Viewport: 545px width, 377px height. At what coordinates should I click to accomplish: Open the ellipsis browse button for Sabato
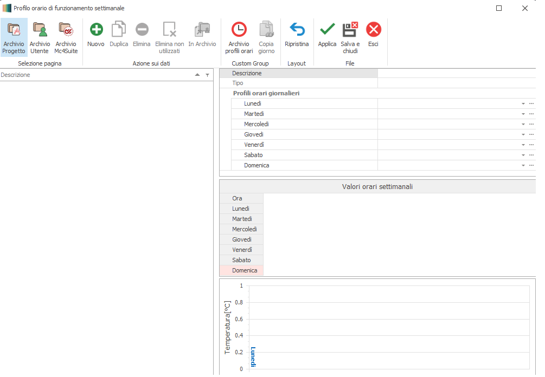[x=531, y=155]
